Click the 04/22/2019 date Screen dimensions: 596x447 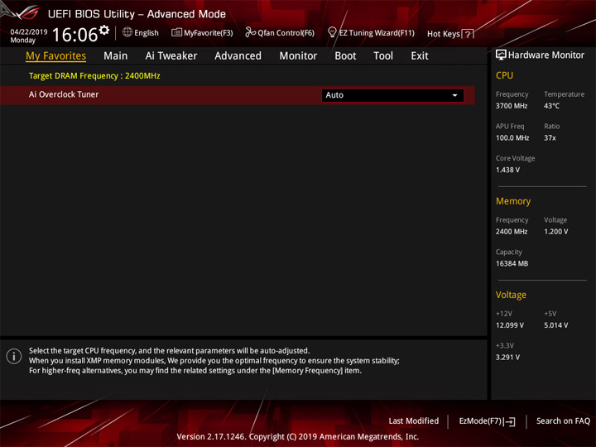tap(29, 32)
